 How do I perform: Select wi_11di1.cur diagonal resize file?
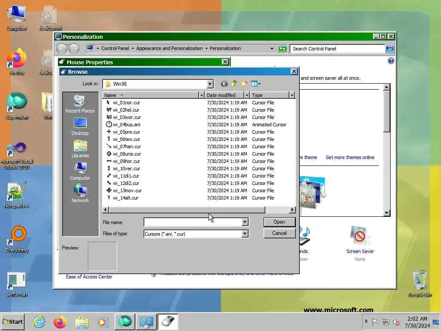(126, 176)
